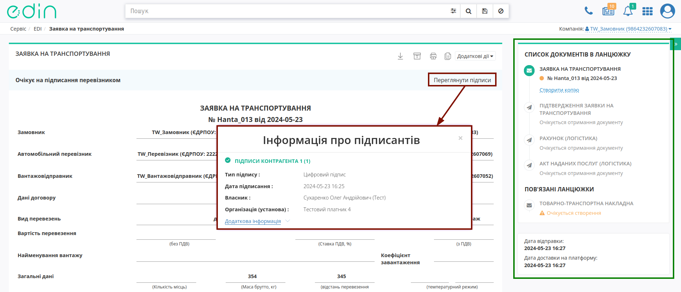Expand the Додаткові дії dropdown
Screen dimensions: 681x292
475,56
